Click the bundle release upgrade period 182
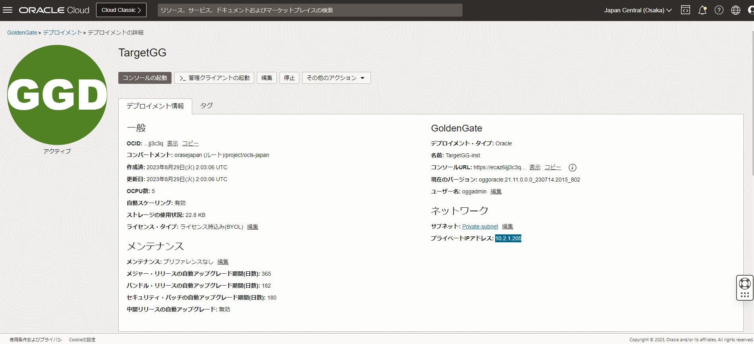This screenshot has height=344, width=754. (266, 286)
